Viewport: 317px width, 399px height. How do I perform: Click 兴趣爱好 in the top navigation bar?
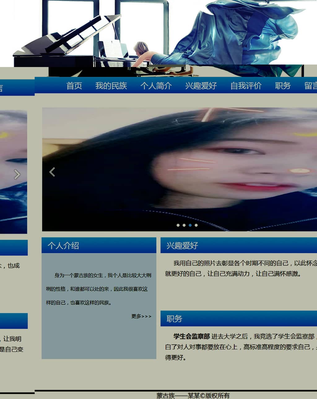pyautogui.click(x=201, y=86)
